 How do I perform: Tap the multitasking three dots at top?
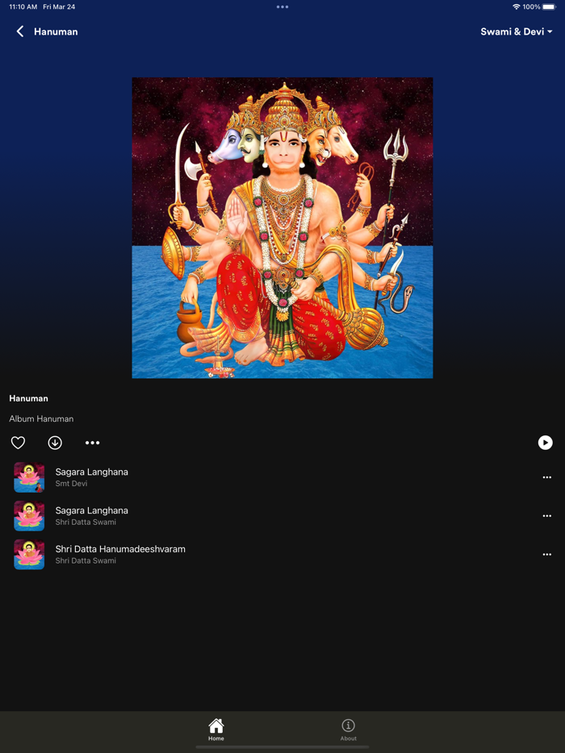282,6
